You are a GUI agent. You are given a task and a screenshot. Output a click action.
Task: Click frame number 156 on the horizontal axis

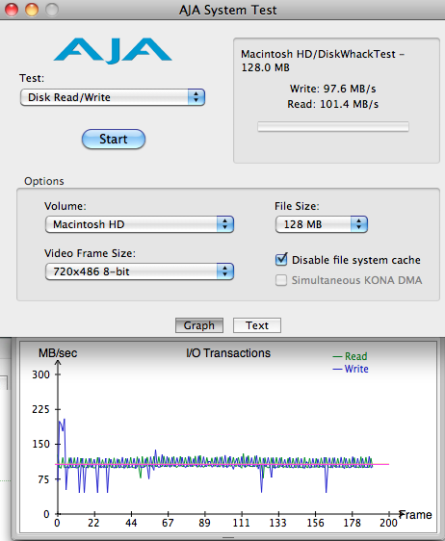click(316, 523)
